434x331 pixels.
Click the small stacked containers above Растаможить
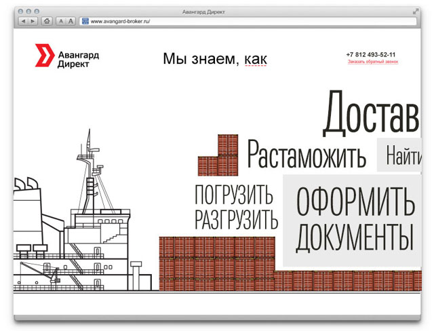point(219,157)
